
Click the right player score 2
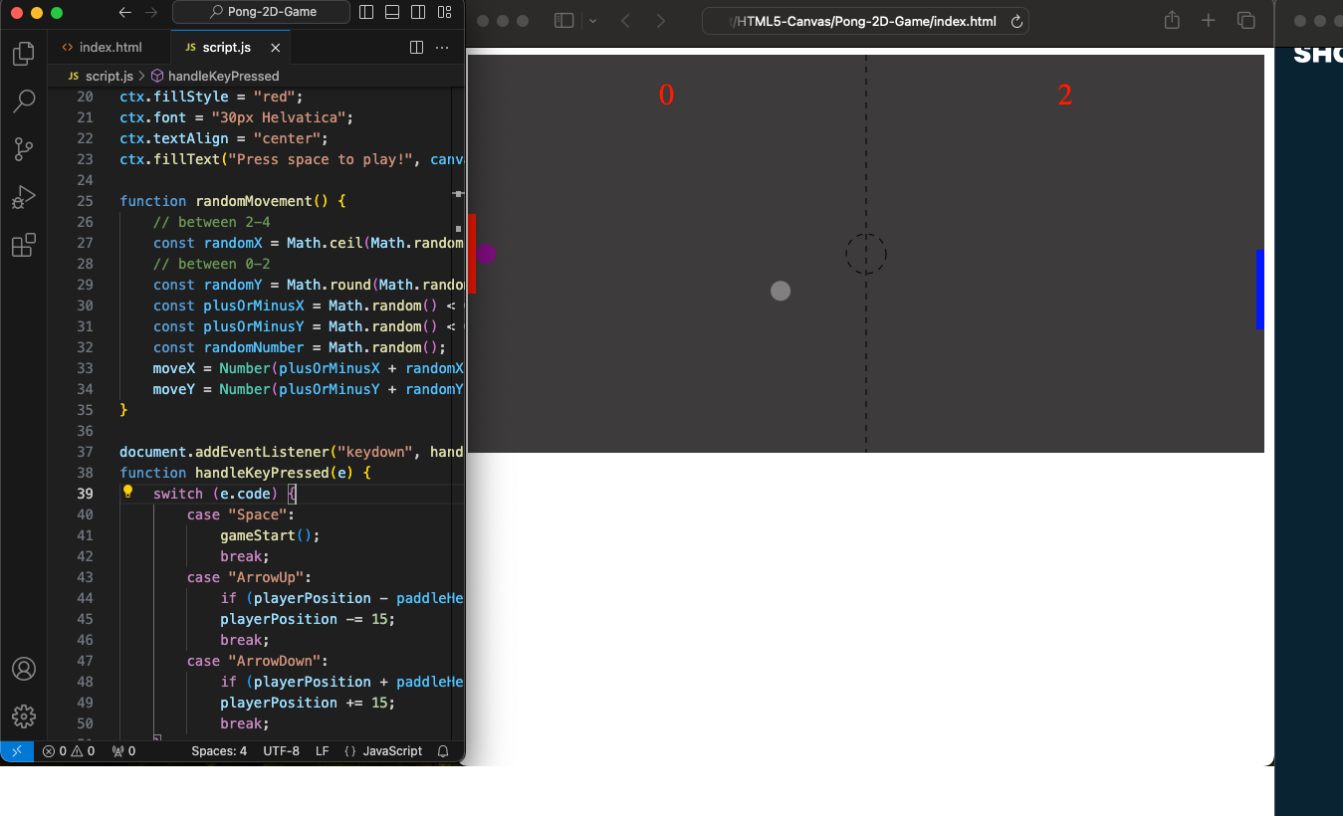pos(1065,96)
